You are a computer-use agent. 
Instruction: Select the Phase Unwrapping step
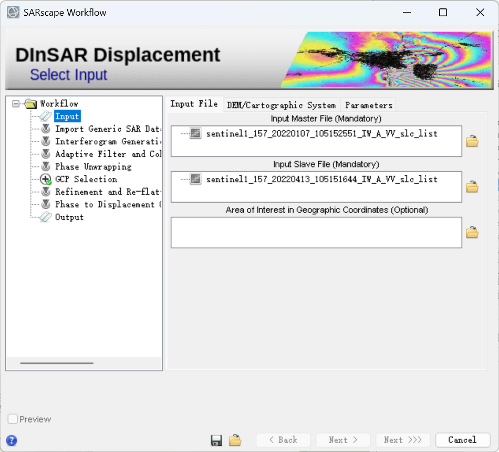[x=93, y=166]
